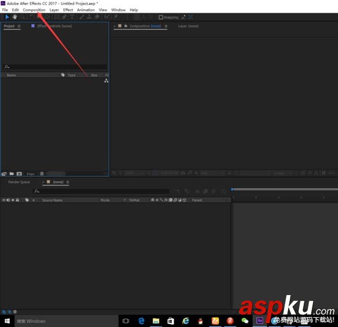Open the project flowchart view icon

[106, 81]
